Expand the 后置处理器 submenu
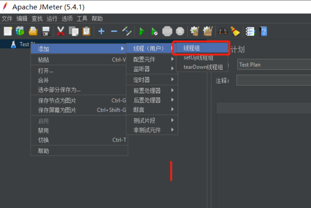Viewport: 311px width, 208px height. coord(152,100)
